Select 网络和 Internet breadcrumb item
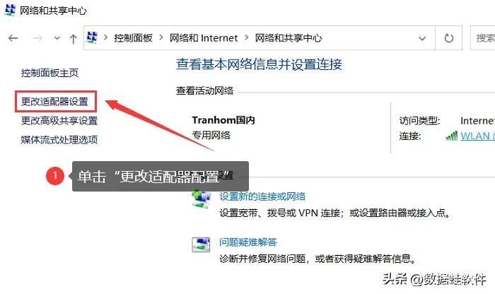The image size is (495, 294). coord(204,38)
